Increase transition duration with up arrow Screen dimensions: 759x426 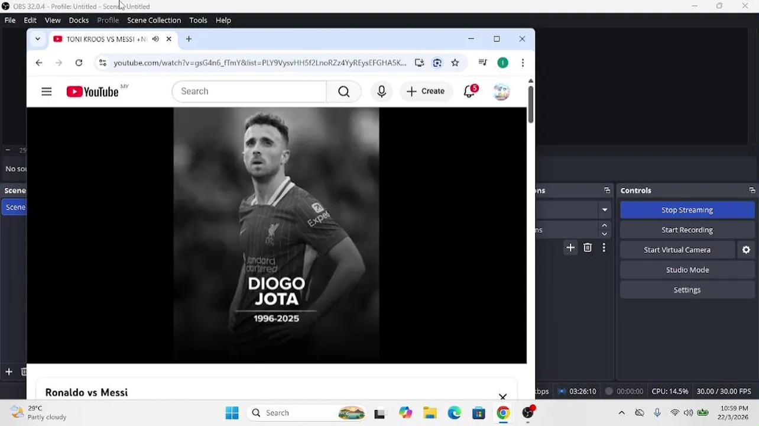click(604, 225)
